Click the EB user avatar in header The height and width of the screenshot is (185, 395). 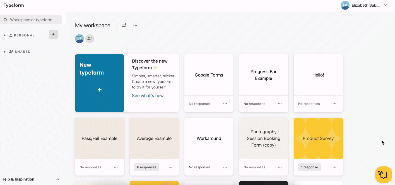point(345,5)
